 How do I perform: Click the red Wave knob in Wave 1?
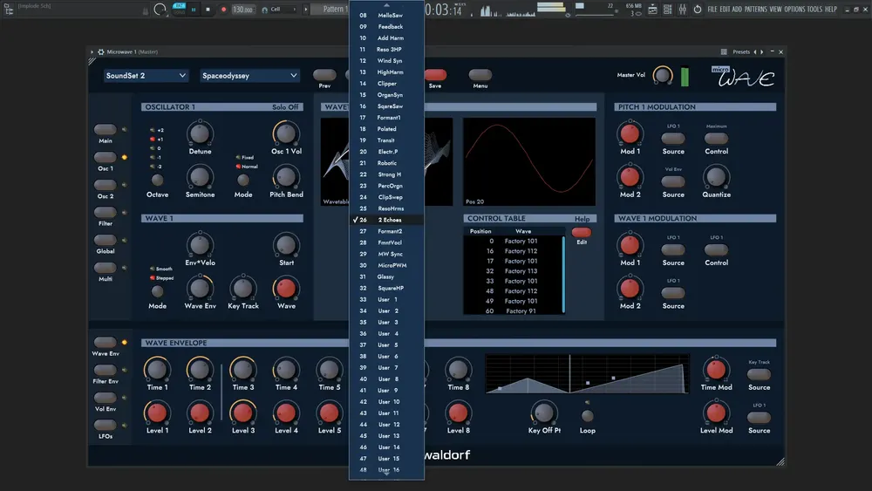tap(286, 288)
